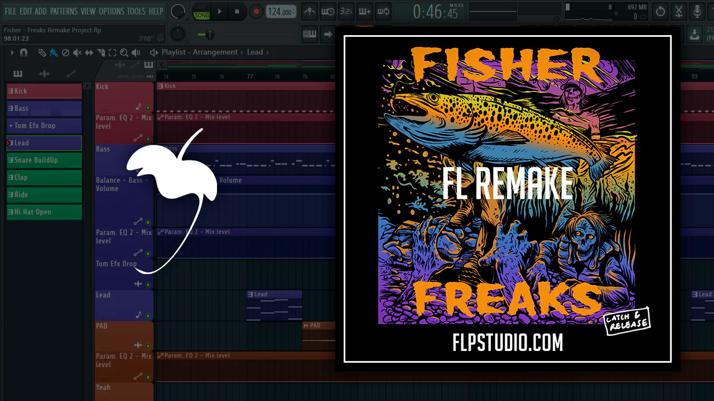Toggle wait for input before recording
This screenshot has height=401, width=714.
tap(328, 11)
